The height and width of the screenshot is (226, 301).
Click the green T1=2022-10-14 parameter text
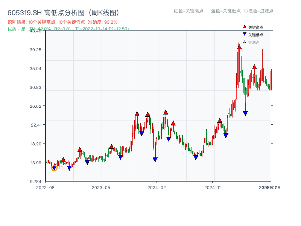pos(92,29)
